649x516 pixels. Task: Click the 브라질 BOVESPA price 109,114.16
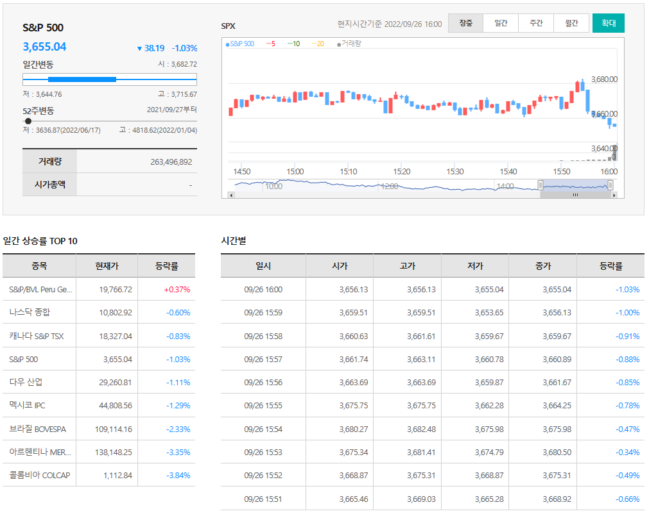click(x=114, y=429)
